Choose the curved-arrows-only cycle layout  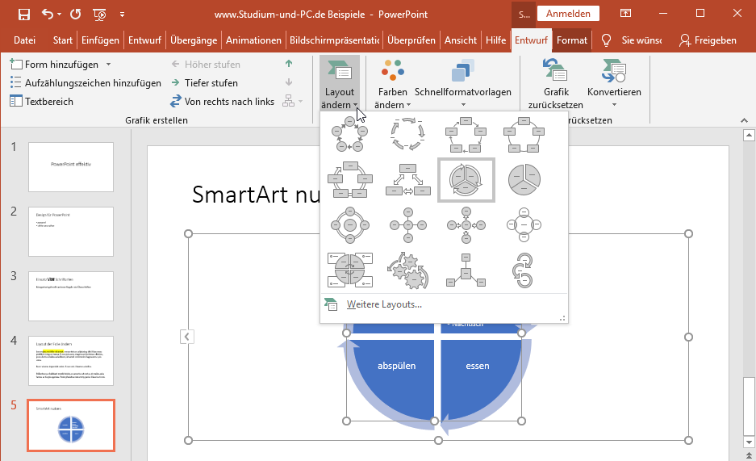tap(408, 134)
